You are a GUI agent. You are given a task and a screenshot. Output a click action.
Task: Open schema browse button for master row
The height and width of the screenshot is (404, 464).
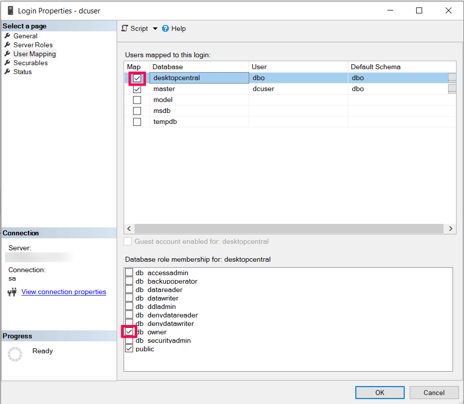coord(452,89)
